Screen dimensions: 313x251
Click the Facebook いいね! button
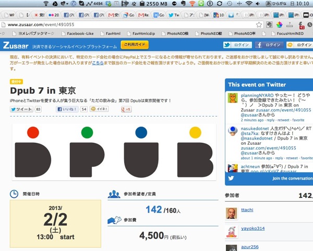tap(67, 109)
